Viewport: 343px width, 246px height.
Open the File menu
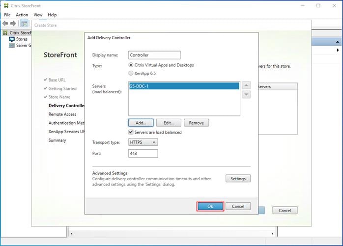point(7,15)
